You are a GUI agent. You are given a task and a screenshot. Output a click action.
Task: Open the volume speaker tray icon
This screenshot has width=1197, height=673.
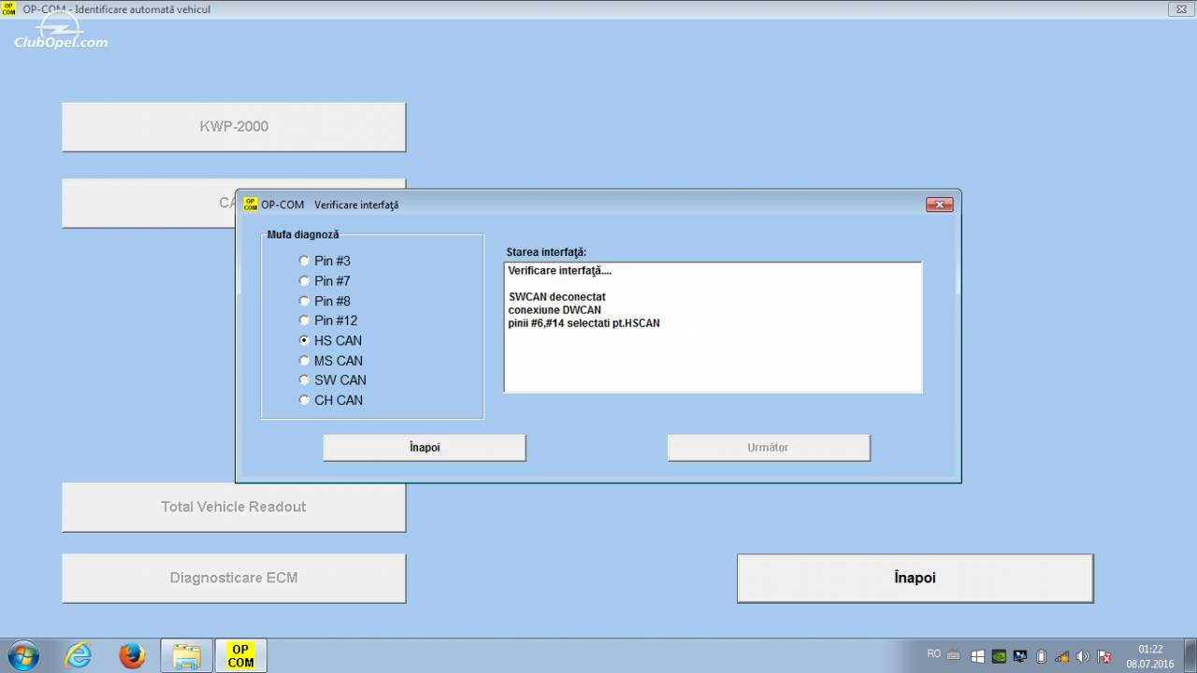(1083, 656)
